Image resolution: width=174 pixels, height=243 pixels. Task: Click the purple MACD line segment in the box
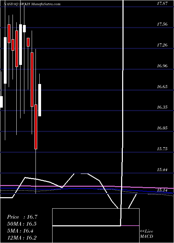[x=130, y=226]
